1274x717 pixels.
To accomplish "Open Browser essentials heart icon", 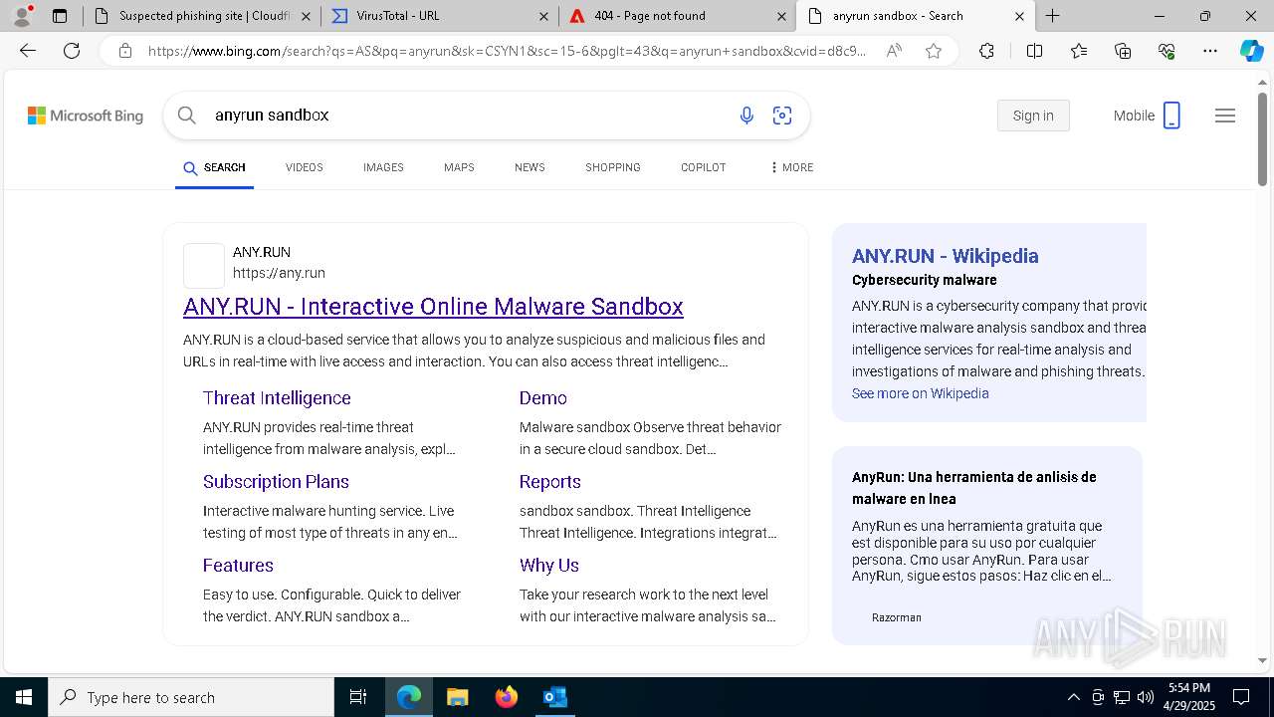I will point(1167,51).
